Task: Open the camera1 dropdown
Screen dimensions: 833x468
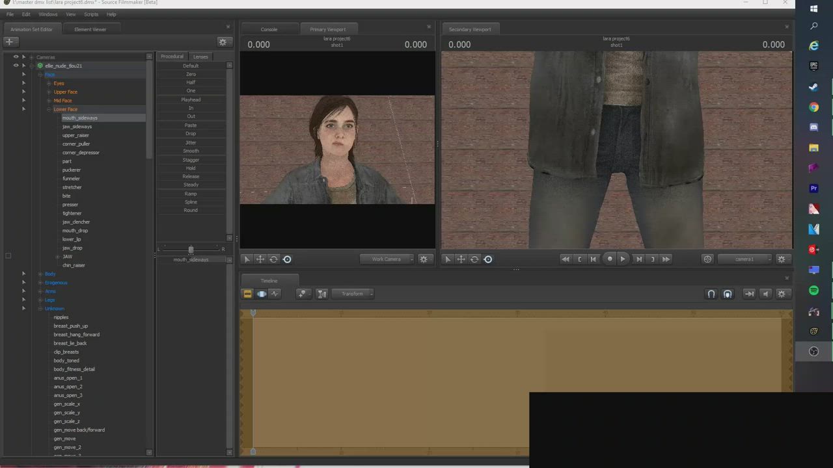Action: coord(746,259)
